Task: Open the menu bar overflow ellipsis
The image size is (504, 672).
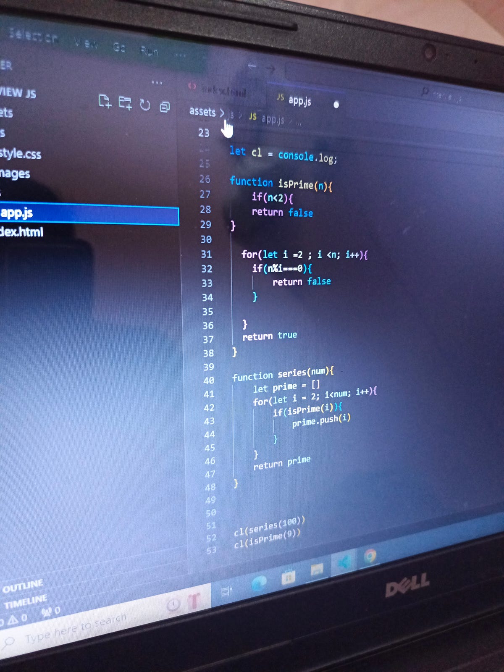Action: coord(180,55)
